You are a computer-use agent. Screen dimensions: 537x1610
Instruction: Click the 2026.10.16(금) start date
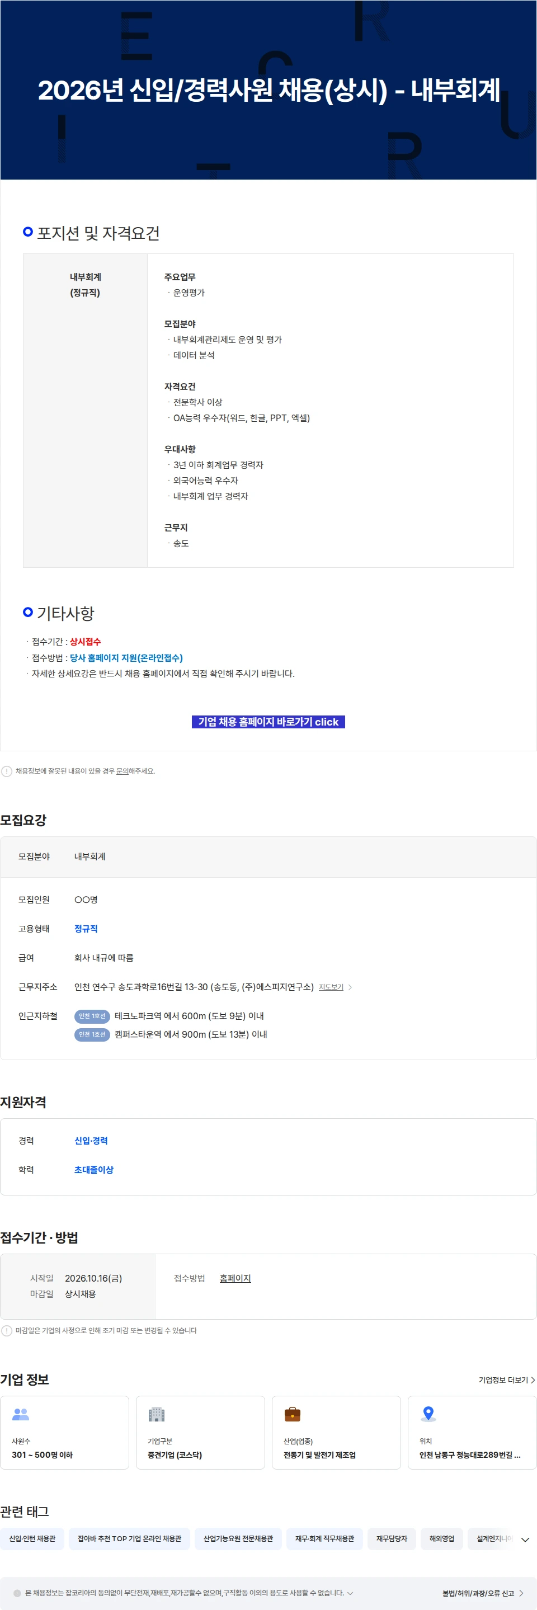(93, 1278)
